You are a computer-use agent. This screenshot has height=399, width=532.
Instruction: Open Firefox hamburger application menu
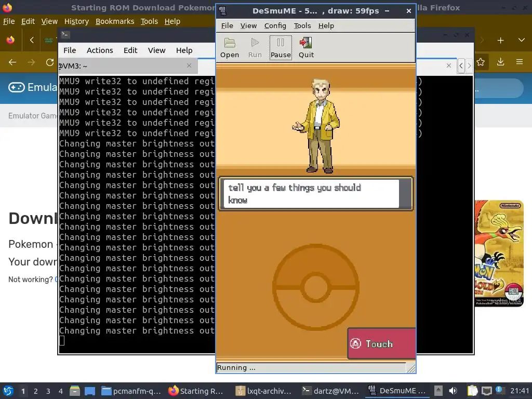tap(520, 62)
